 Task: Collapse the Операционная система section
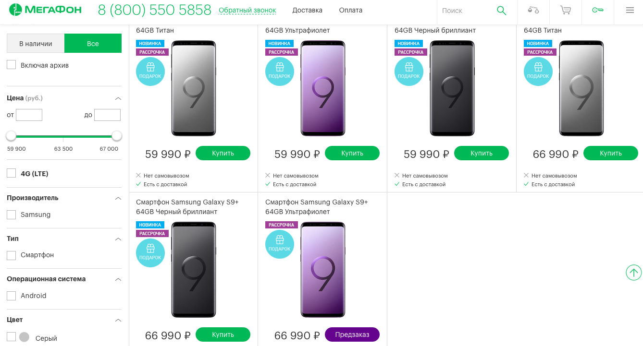click(x=118, y=279)
